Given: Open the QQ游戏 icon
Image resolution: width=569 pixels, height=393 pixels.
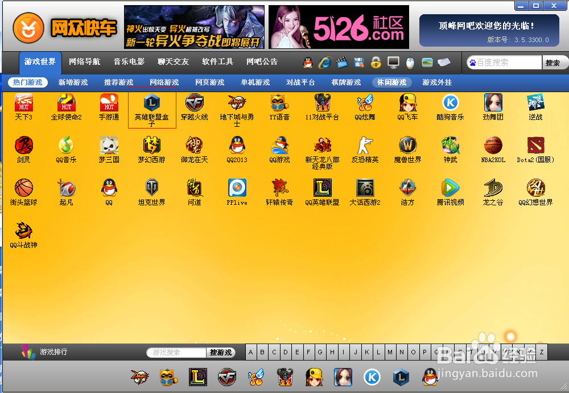Looking at the screenshot, I should coord(279,149).
